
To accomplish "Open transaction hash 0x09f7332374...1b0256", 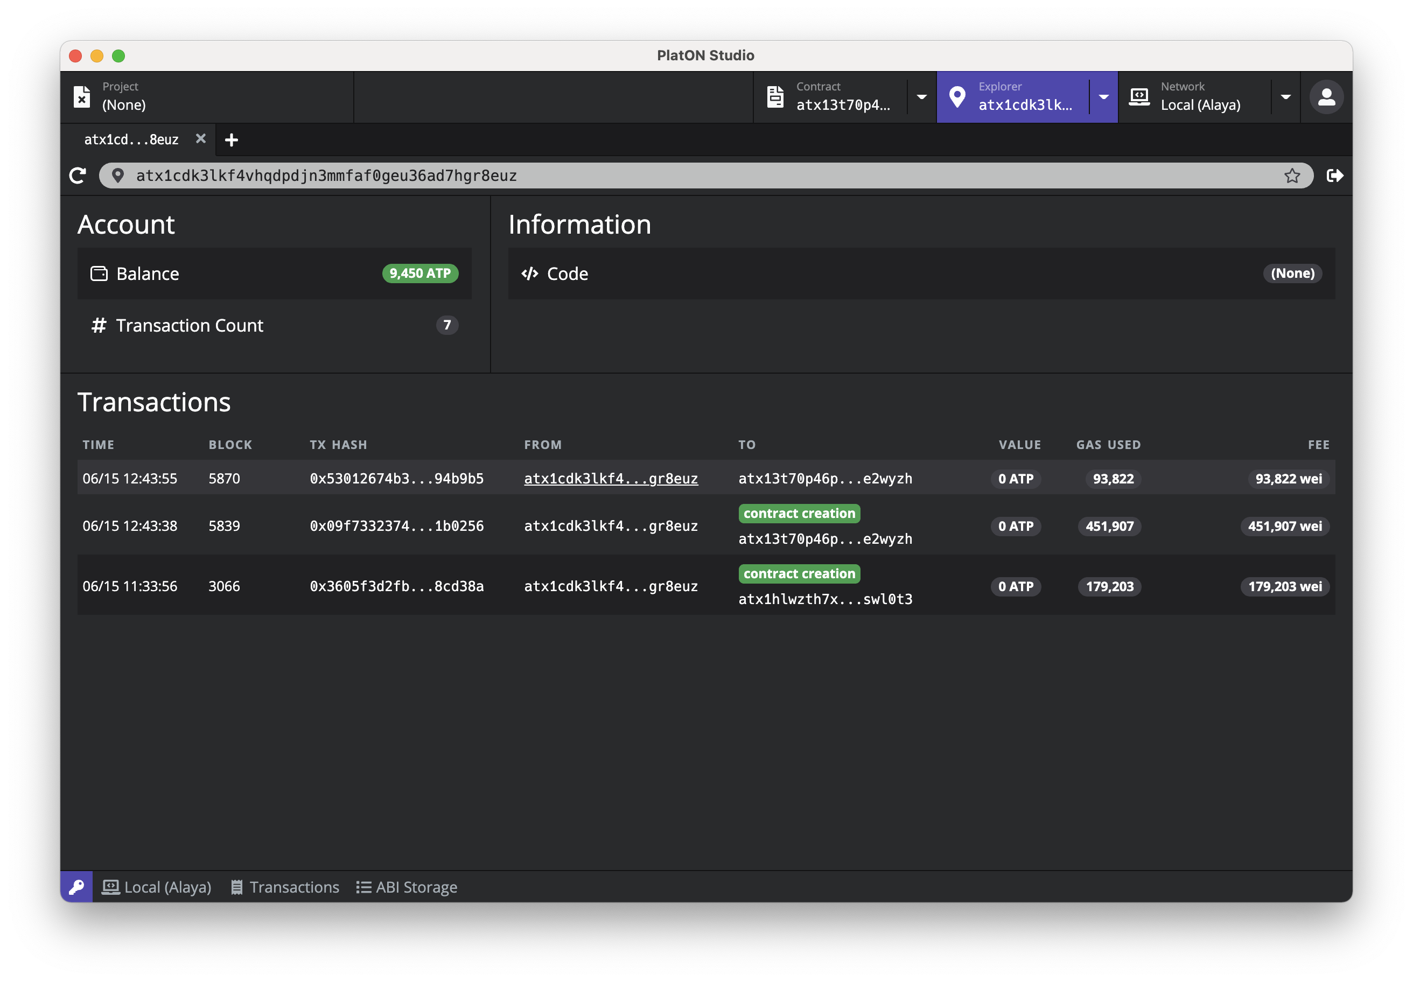I will [396, 526].
